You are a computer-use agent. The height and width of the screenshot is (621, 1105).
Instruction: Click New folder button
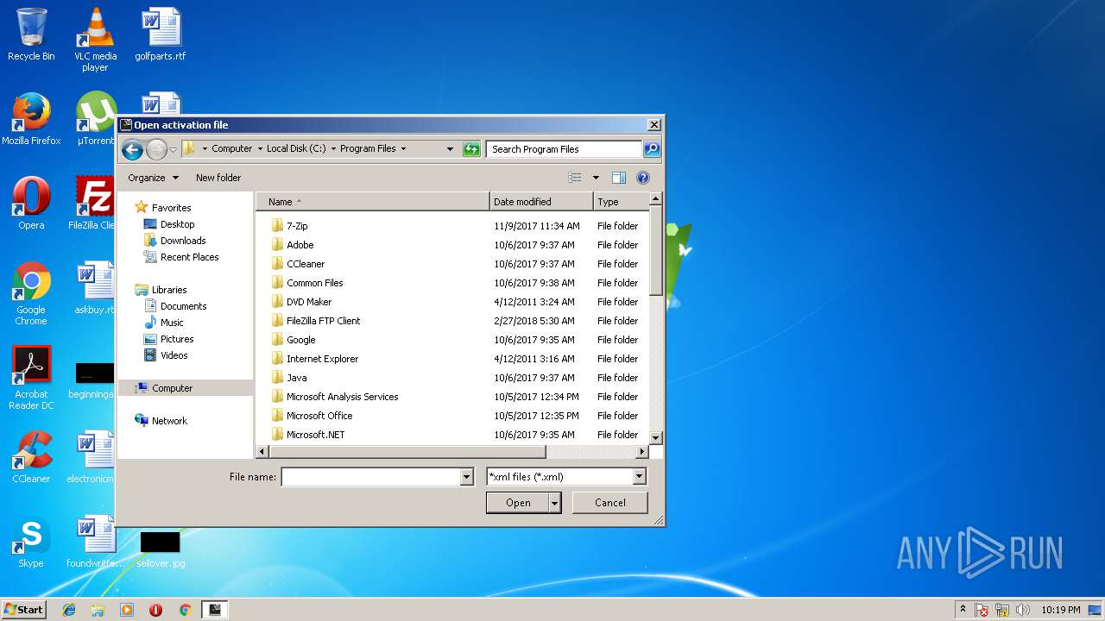pos(218,178)
